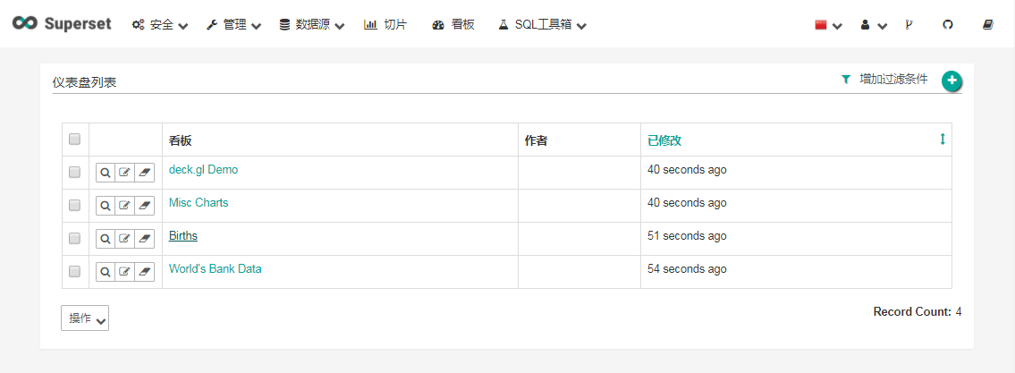Toggle the select-all checkbox in table header

(74, 140)
